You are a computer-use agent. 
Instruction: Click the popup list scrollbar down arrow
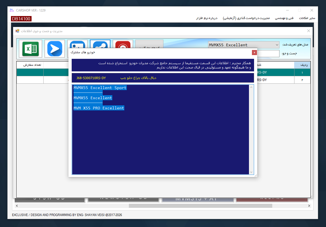[x=251, y=172]
